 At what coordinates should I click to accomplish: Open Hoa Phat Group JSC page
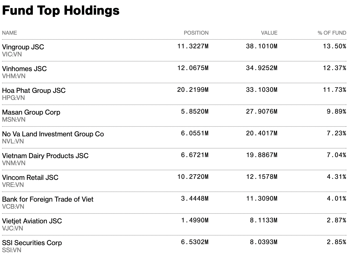tap(34, 91)
